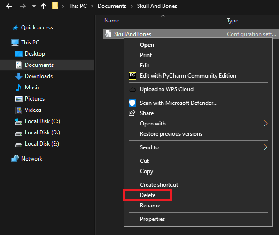Image resolution: width=279 pixels, height=235 pixels.
Task: Select This PC in navigation pane
Action: tap(30, 43)
